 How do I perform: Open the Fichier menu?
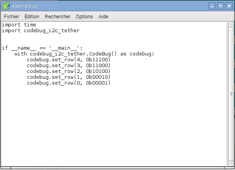[x=12, y=16]
